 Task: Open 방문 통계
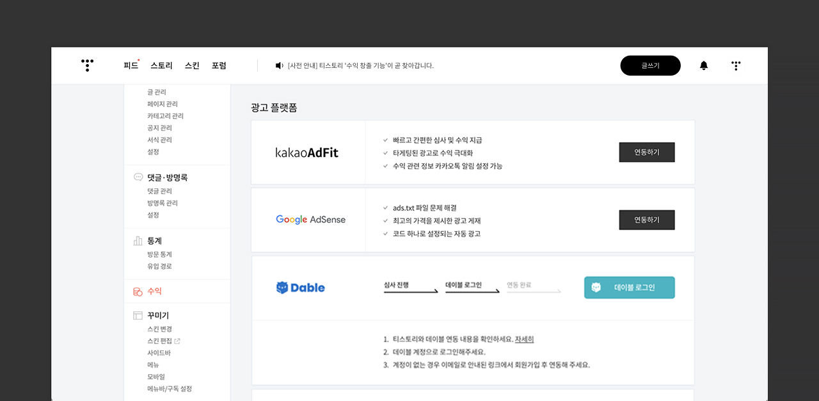(x=159, y=254)
